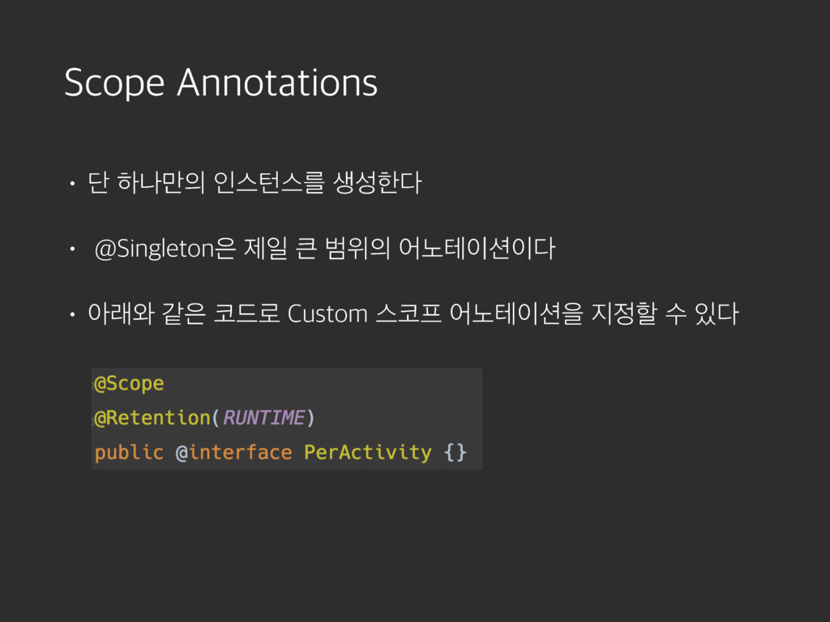Click the bullet dot before the first line
The image size is (830, 622).
[x=72, y=183]
